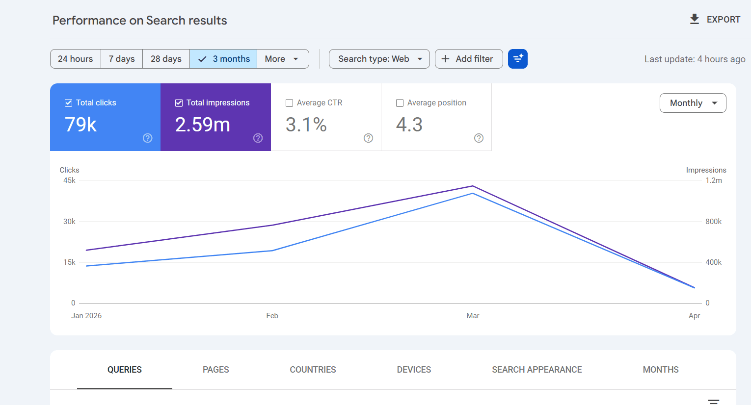Open the Search type: Web dropdown
This screenshot has width=751, height=405.
379,58
